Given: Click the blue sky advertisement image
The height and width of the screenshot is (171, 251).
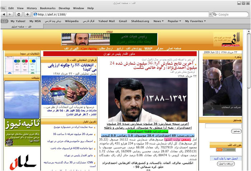Looking at the screenshot, I should click(22, 99).
